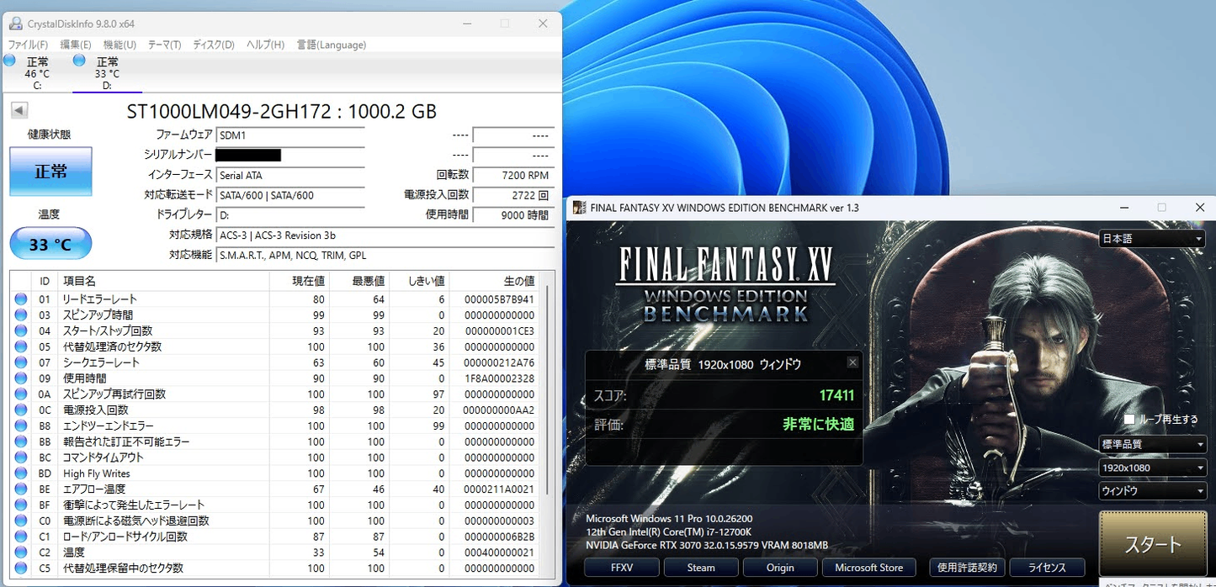Select the C: drive tab at 46 °C
1216x587 pixels.
[x=37, y=73]
